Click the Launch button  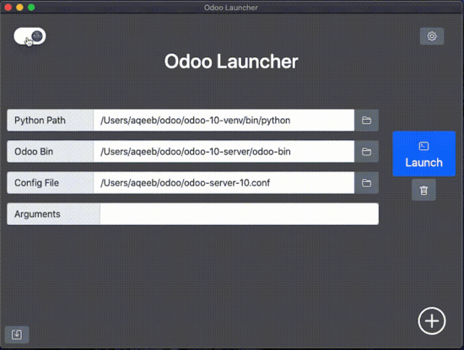(x=424, y=153)
